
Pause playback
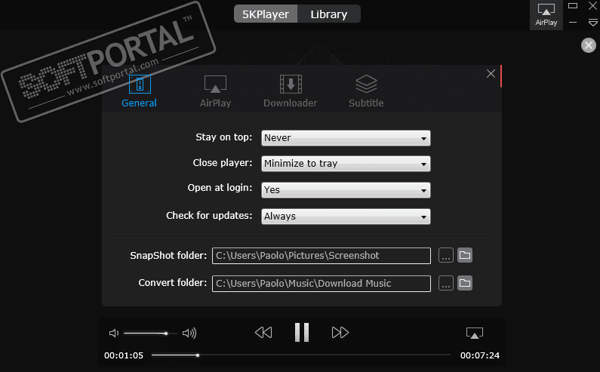pos(302,332)
